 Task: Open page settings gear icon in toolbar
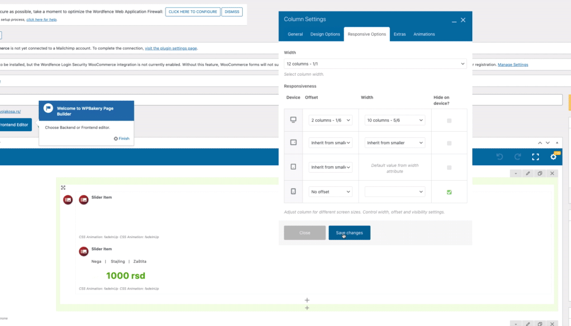point(553,157)
